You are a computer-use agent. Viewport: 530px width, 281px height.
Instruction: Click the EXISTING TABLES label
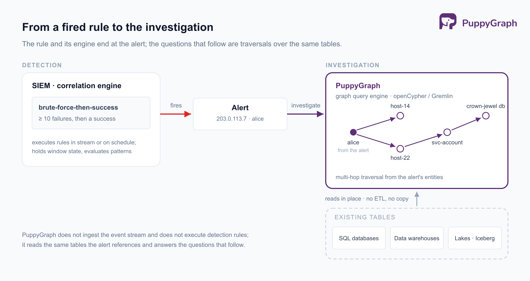pos(365,217)
